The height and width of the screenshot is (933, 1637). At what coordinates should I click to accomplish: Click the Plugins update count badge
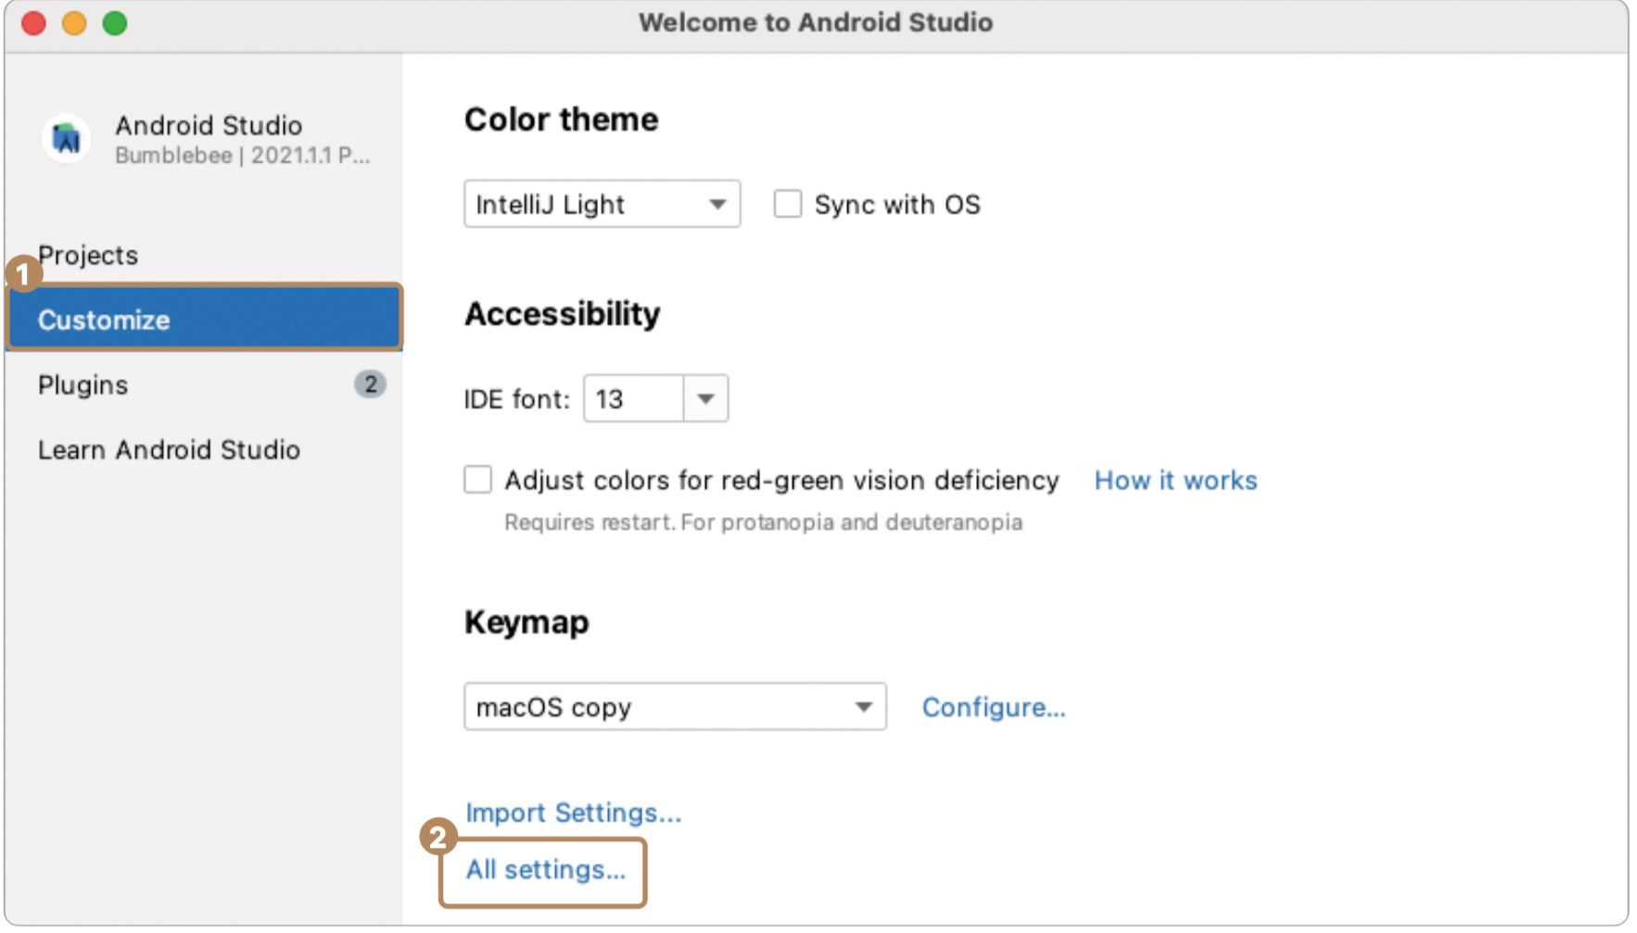370,385
